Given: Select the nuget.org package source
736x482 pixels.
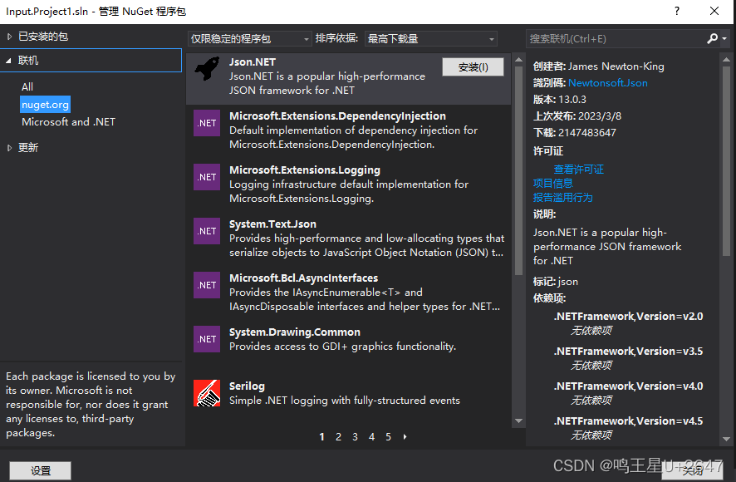Looking at the screenshot, I should [x=45, y=104].
